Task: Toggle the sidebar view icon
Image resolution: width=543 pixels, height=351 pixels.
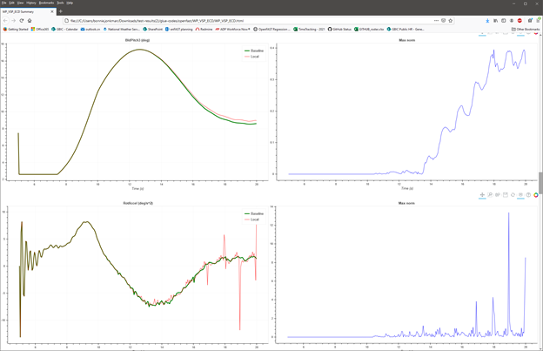Action: pyautogui.click(x=504, y=21)
